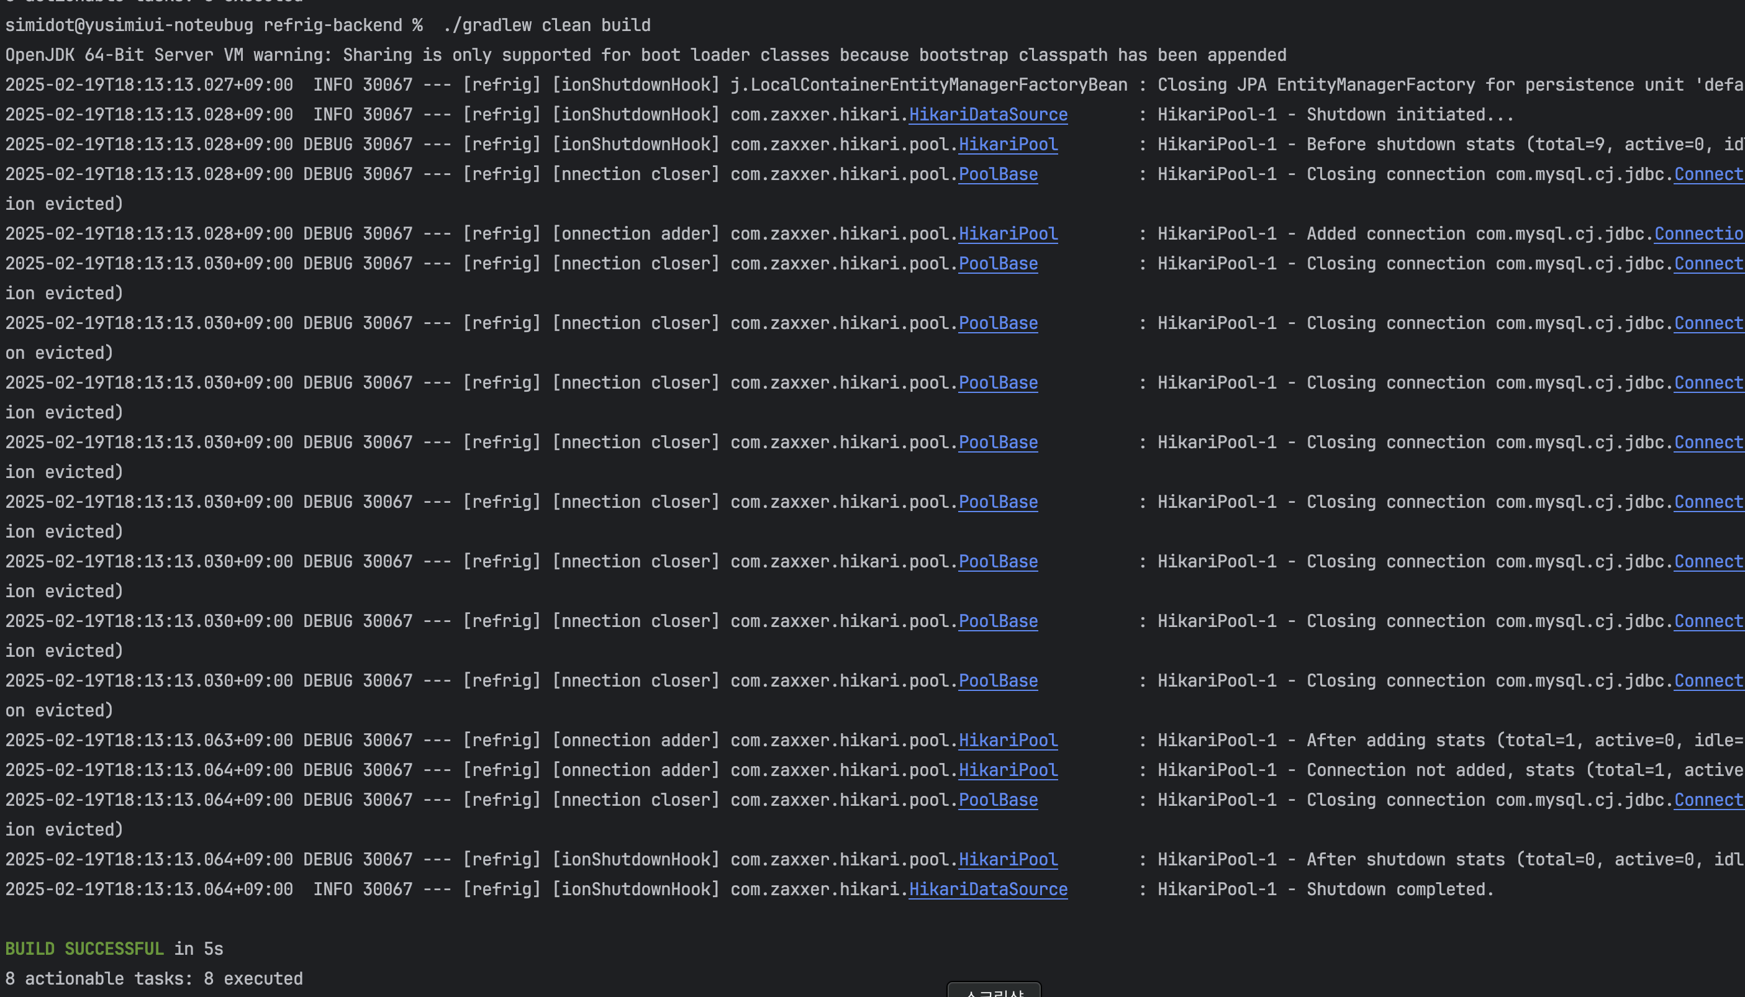Viewport: 1745px width, 997px height.
Task: Open PoolBase link on the 13.064 log line
Action: coord(998,800)
